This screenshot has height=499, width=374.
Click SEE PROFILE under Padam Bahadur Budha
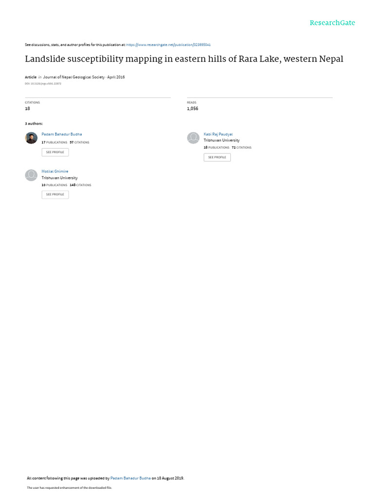(x=55, y=152)
